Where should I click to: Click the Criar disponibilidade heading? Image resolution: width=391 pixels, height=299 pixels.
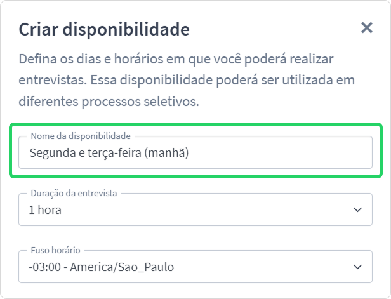(104, 29)
